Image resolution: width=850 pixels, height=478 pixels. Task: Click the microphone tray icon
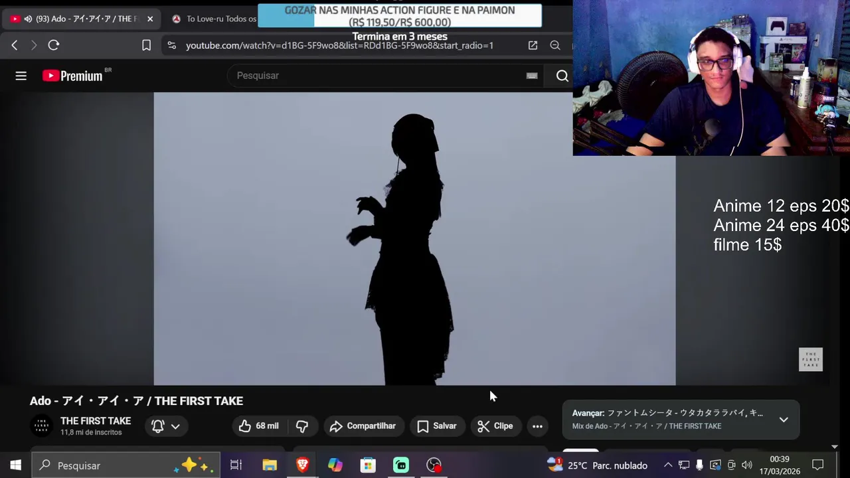[699, 465]
